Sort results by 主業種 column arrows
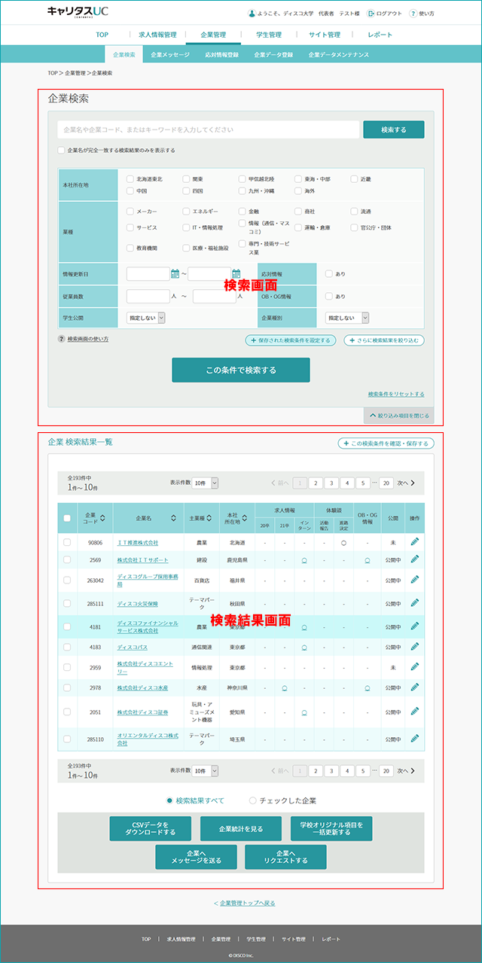 point(209,518)
